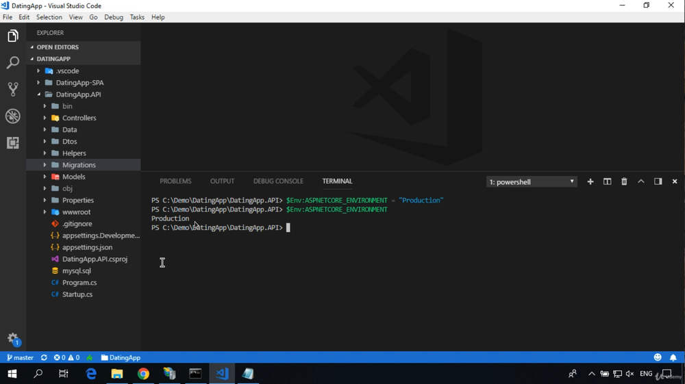Open the .gitignore file
Screen dimensions: 685x384
coord(77,224)
